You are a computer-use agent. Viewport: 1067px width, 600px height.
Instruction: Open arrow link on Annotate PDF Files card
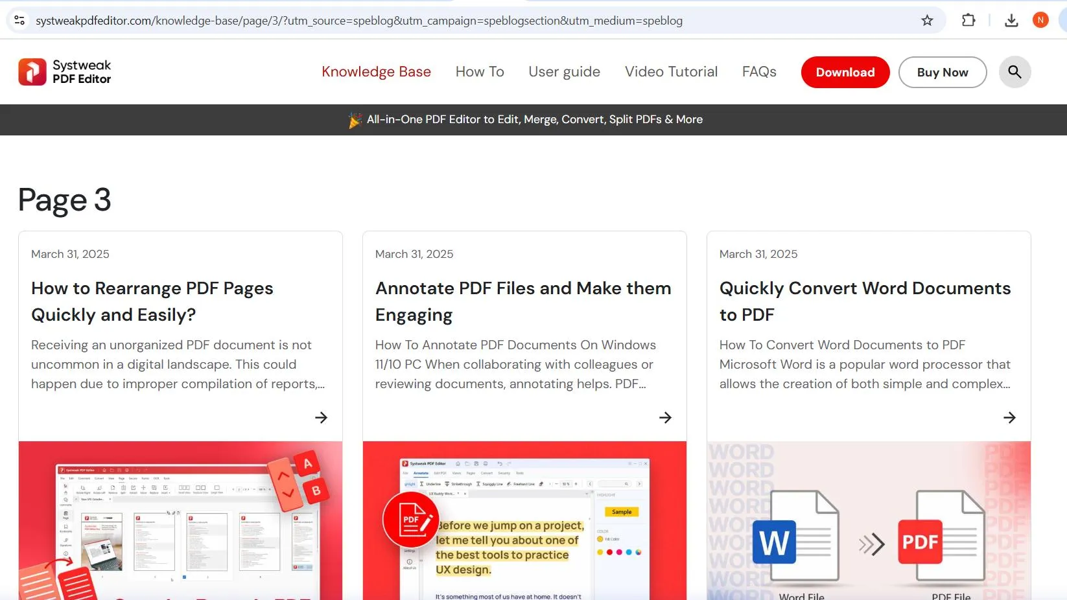coord(665,417)
